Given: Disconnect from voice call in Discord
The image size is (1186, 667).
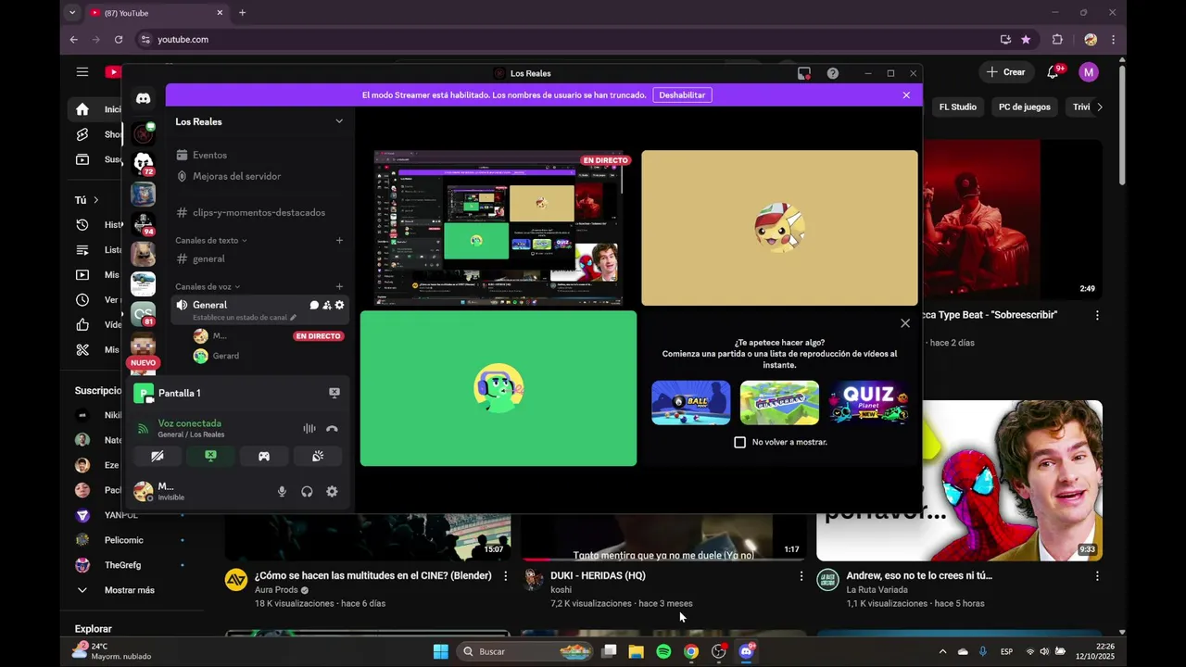Looking at the screenshot, I should click(332, 429).
